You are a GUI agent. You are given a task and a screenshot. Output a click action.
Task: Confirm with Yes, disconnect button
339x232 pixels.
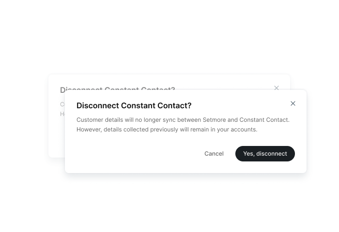pos(265,154)
